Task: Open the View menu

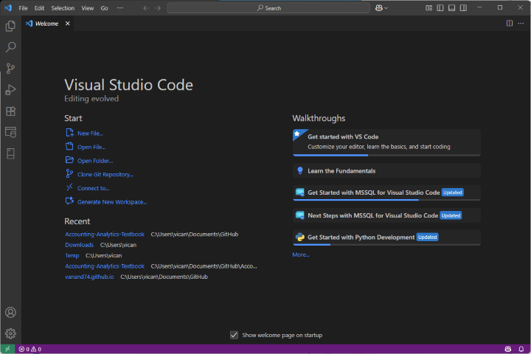Action: (87, 8)
